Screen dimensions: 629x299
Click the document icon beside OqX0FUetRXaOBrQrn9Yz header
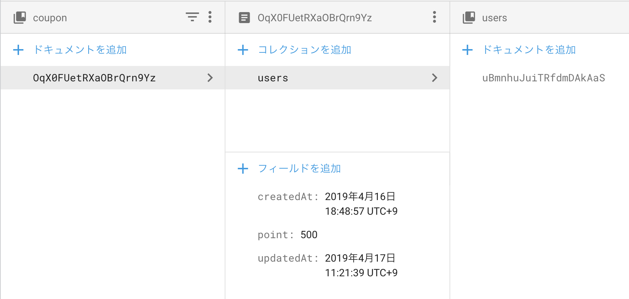pyautogui.click(x=244, y=18)
